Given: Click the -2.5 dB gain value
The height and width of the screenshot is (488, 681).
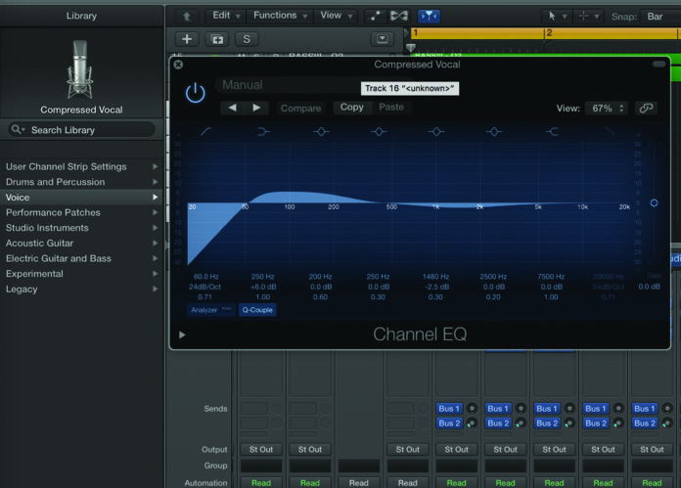Looking at the screenshot, I should coord(436,287).
